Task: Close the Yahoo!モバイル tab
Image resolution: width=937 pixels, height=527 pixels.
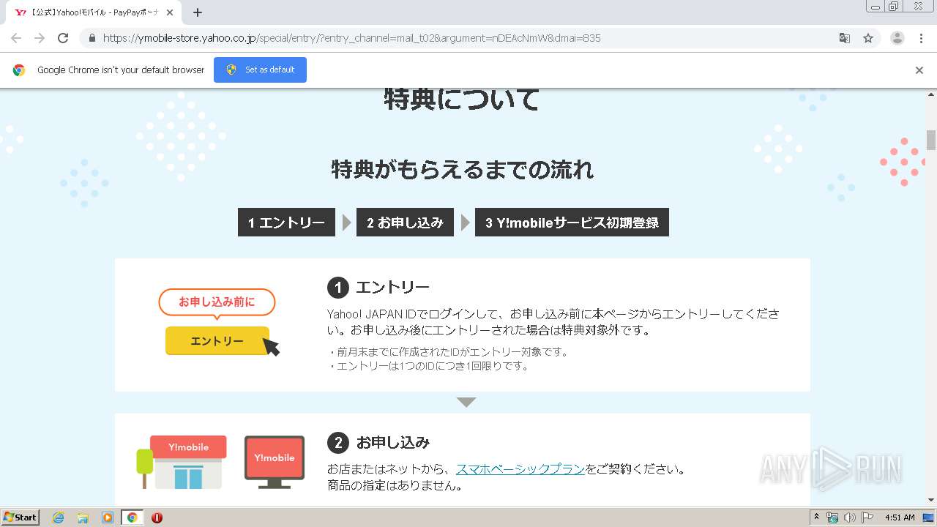Action: coord(170,12)
